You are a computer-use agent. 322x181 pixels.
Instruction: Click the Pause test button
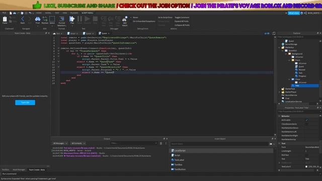[x=79, y=19]
